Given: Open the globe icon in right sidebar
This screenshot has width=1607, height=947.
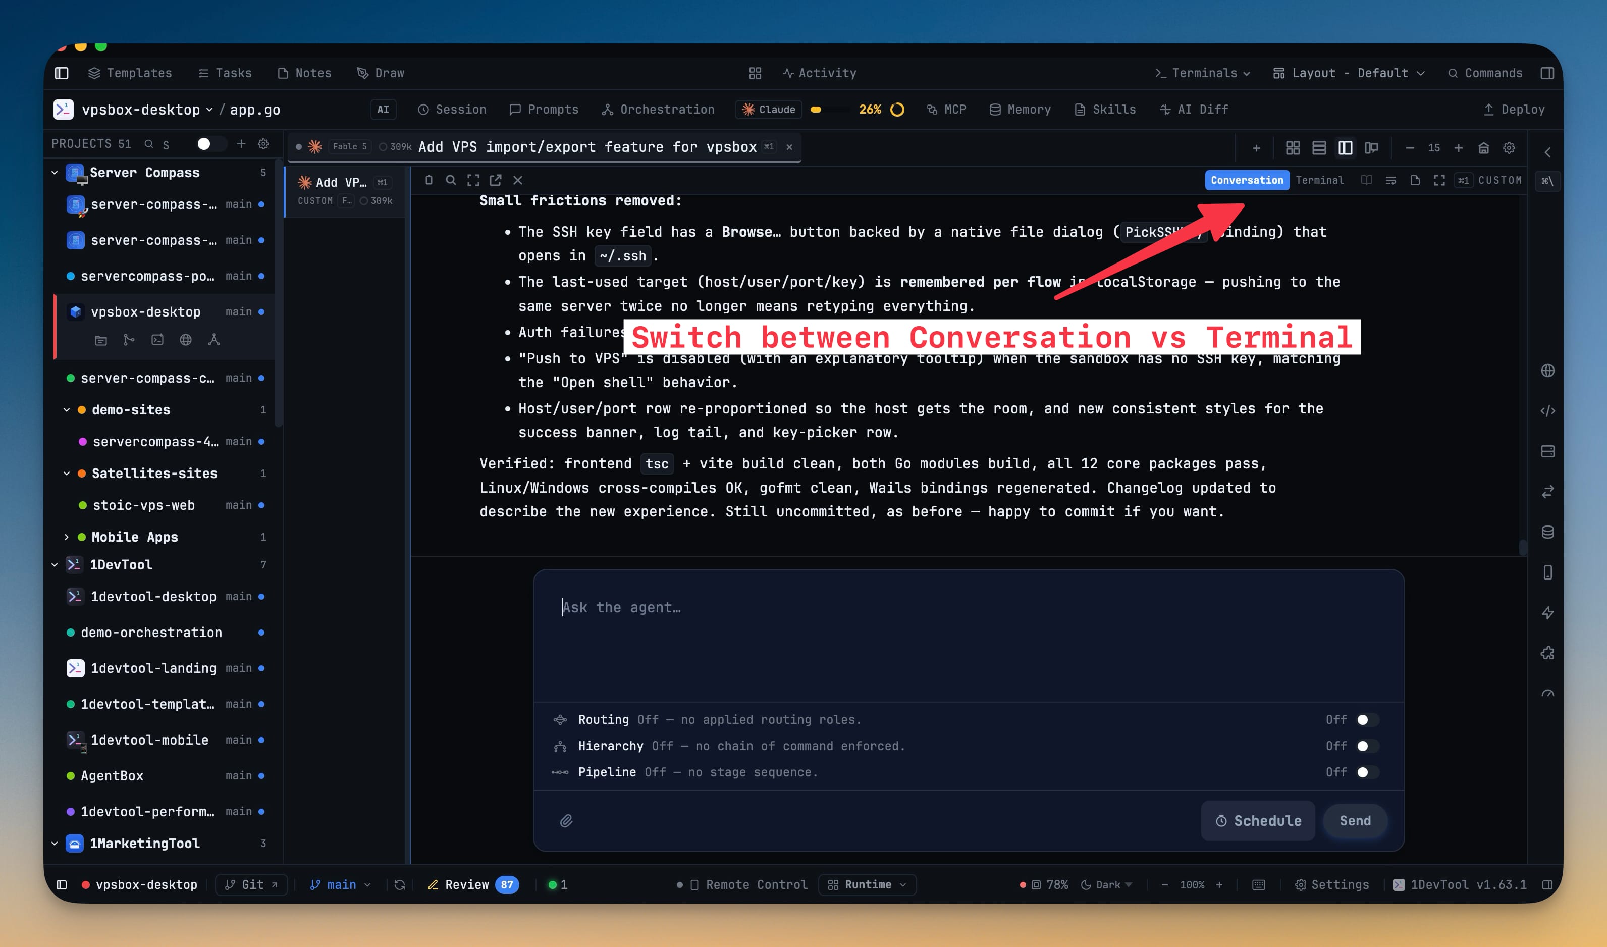Looking at the screenshot, I should 1547,371.
